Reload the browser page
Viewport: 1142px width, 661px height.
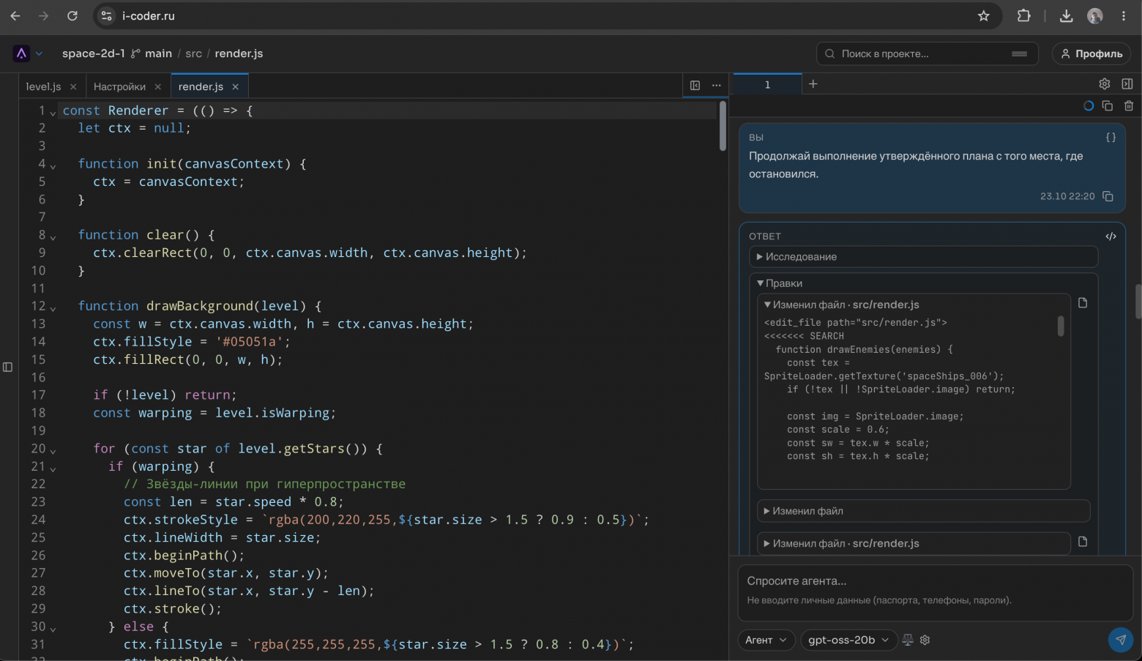tap(72, 16)
